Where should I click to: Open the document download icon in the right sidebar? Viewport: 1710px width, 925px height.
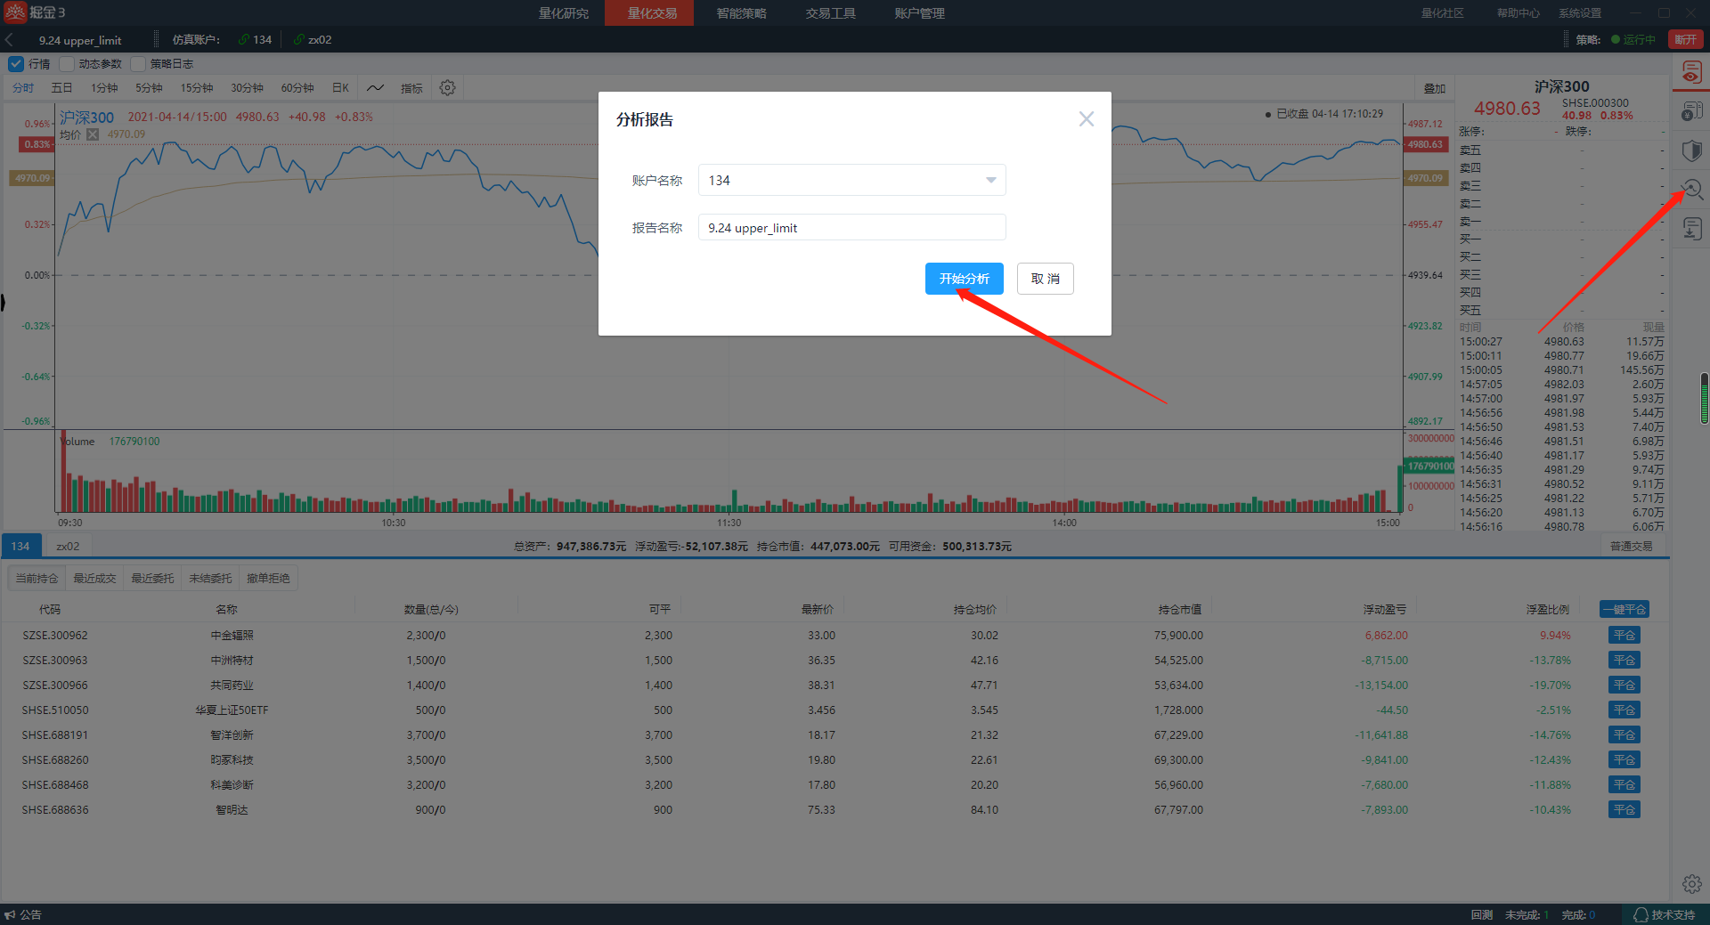pyautogui.click(x=1691, y=229)
